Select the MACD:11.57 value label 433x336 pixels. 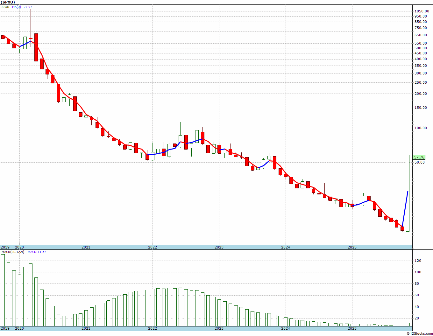[37, 252]
